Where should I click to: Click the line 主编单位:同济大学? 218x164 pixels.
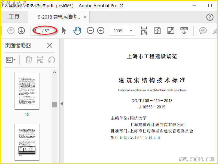[x=129, y=118]
